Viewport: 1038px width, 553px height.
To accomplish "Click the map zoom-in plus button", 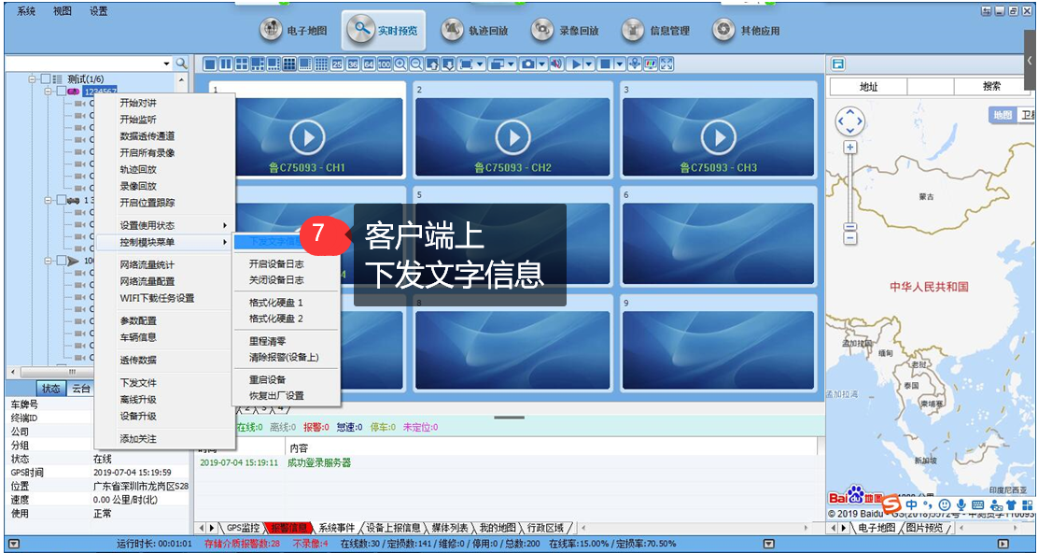I will [849, 148].
